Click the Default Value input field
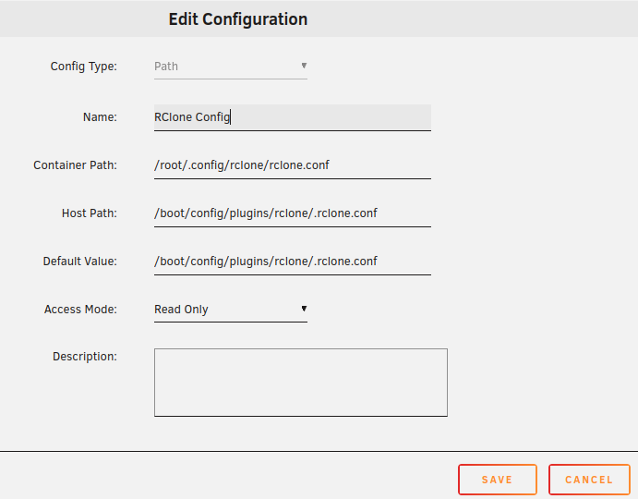The image size is (638, 499). click(292, 262)
